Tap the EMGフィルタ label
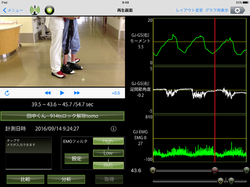 click(x=75, y=141)
